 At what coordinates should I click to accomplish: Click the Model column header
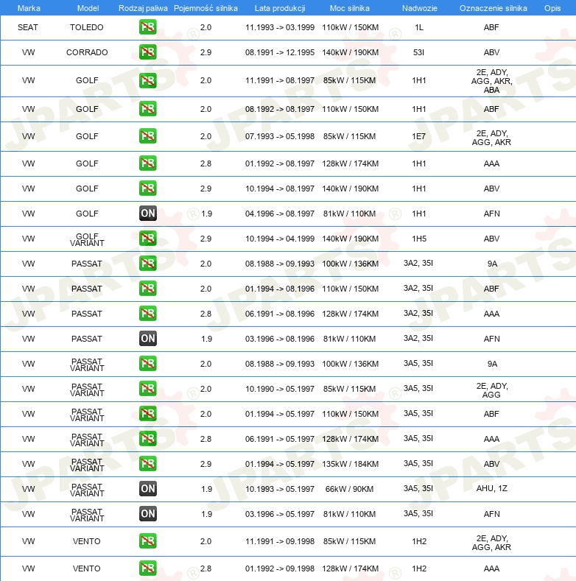88,8
